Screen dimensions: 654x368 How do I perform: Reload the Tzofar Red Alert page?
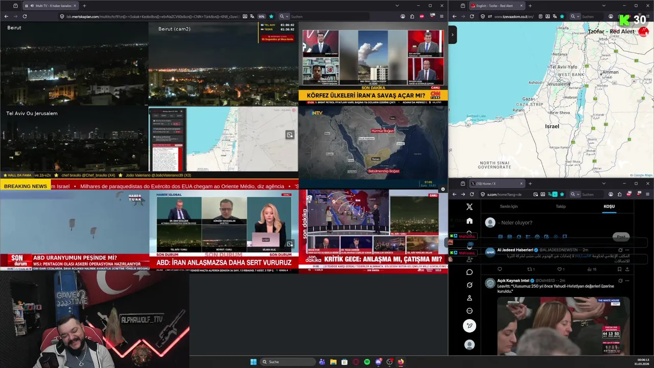[472, 16]
